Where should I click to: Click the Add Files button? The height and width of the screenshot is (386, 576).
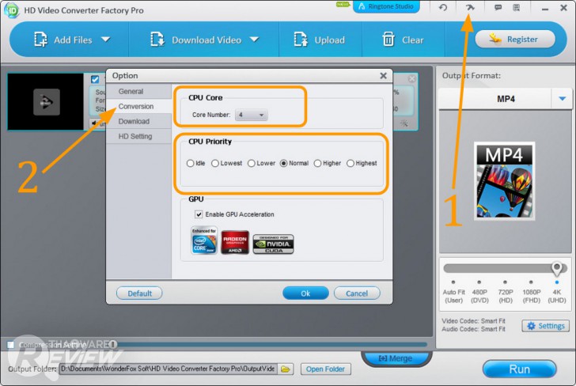(63, 40)
